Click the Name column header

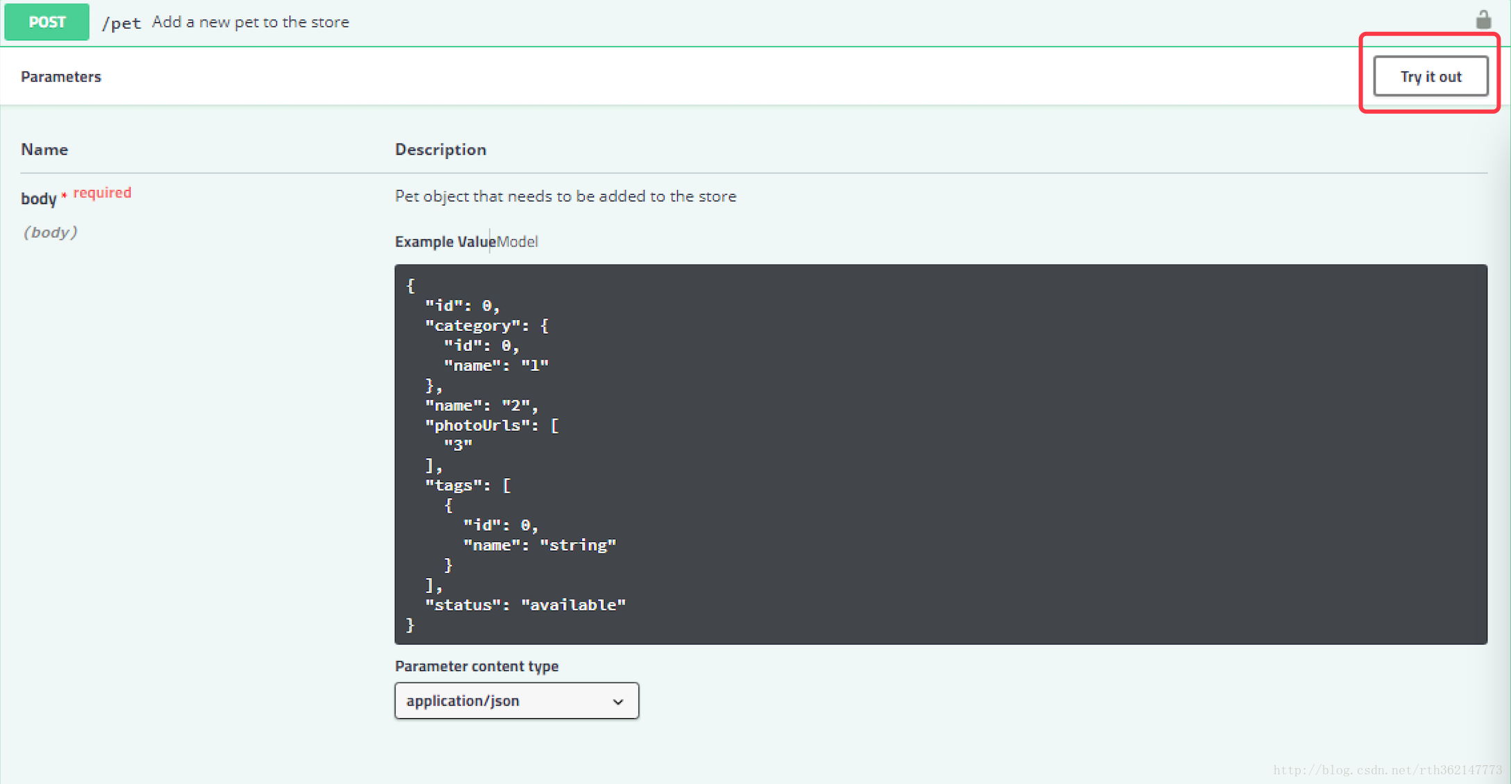(44, 149)
